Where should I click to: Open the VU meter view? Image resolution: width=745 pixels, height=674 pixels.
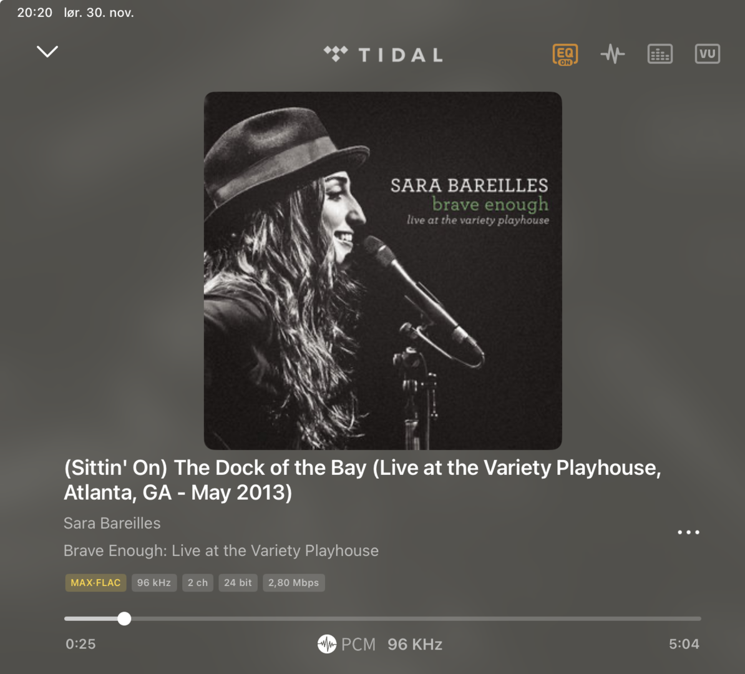(707, 54)
